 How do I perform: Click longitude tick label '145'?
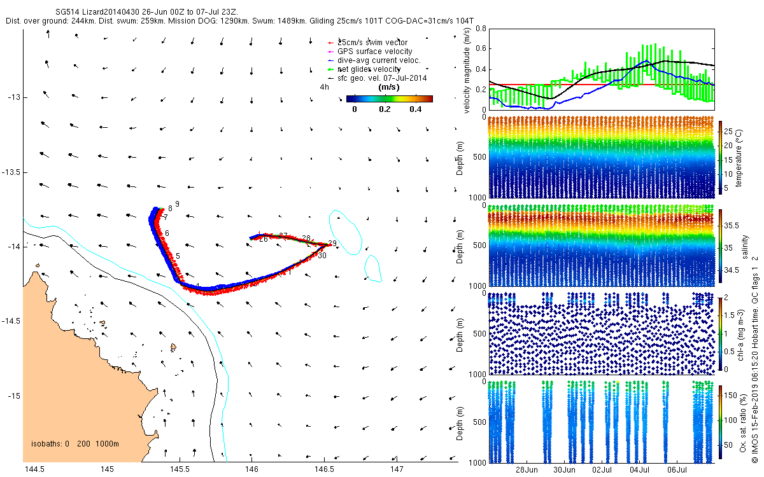[106, 469]
